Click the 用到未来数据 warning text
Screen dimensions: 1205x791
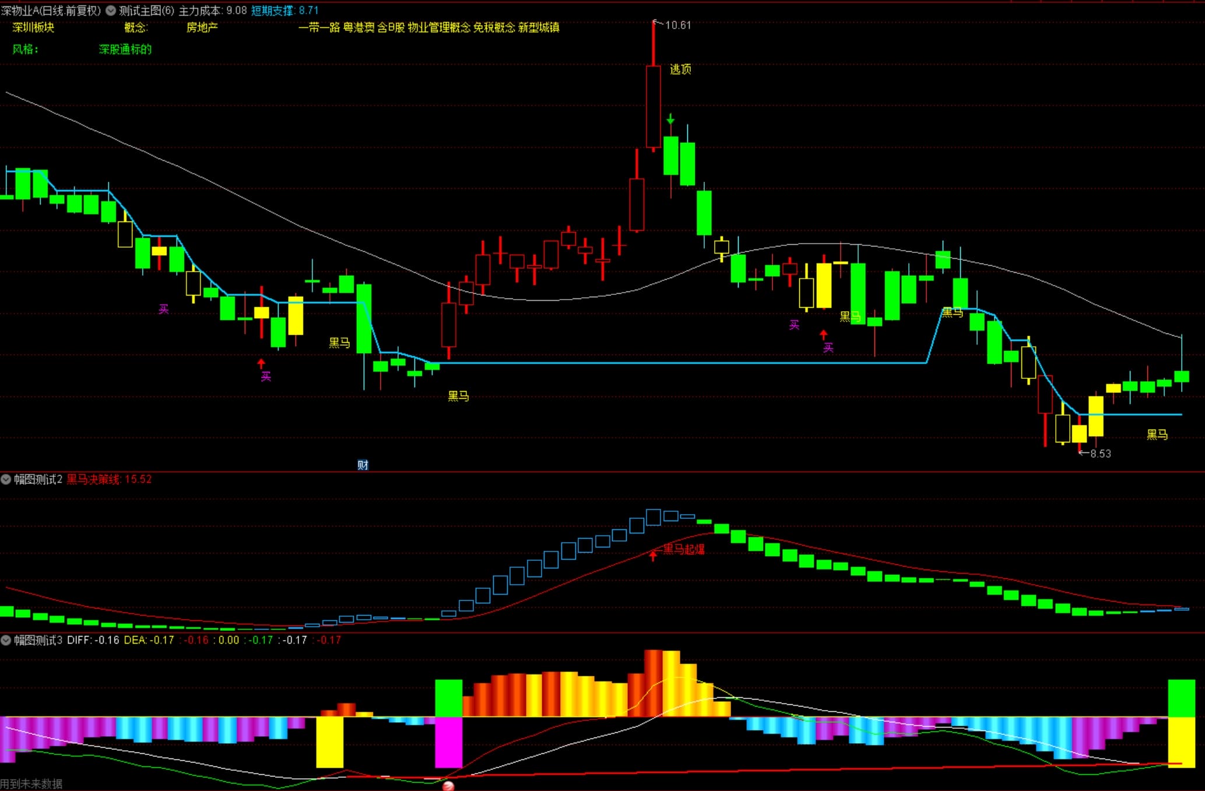(x=31, y=784)
